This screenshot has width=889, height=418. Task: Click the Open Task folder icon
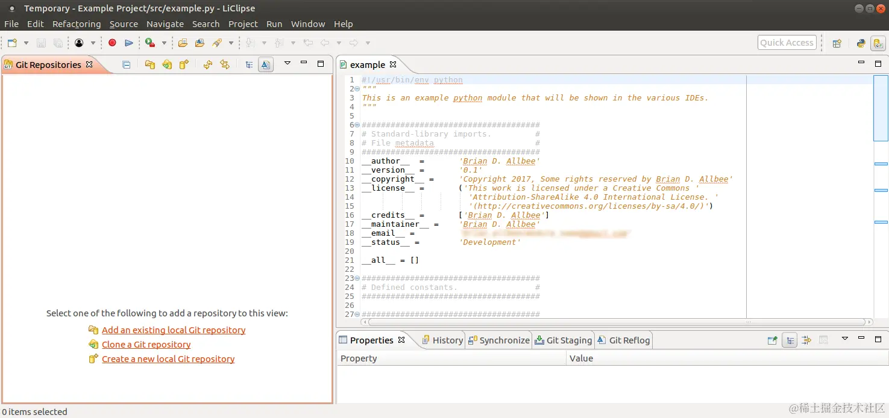200,43
